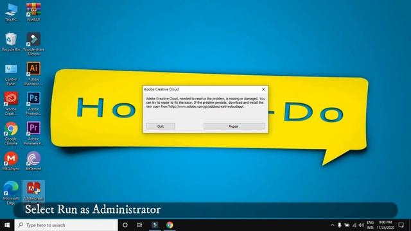Click the network tray icon
This screenshot has width=411, height=231.
[354, 225]
